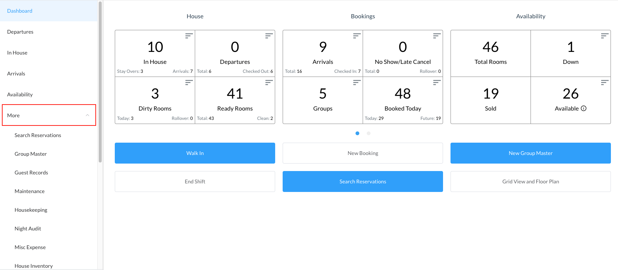Open the Arrivals tile list icon

(357, 36)
